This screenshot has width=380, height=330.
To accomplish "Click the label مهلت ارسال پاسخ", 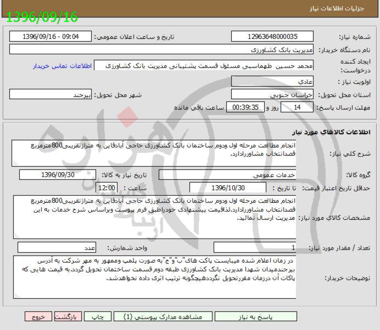I will click(x=343, y=107).
